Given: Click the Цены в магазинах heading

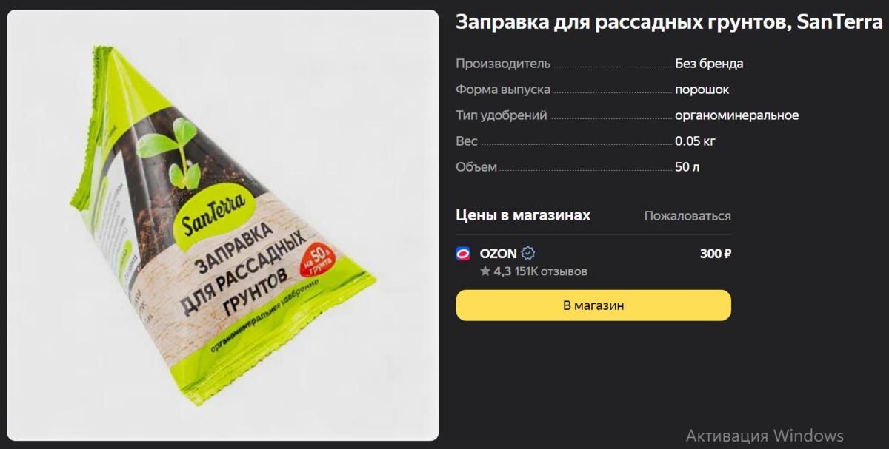Looking at the screenshot, I should coord(523,215).
